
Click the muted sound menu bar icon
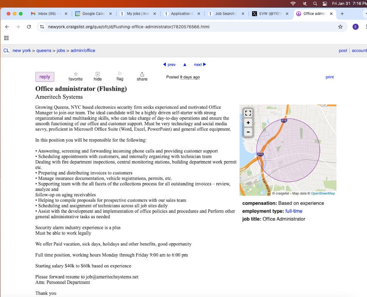305,3
